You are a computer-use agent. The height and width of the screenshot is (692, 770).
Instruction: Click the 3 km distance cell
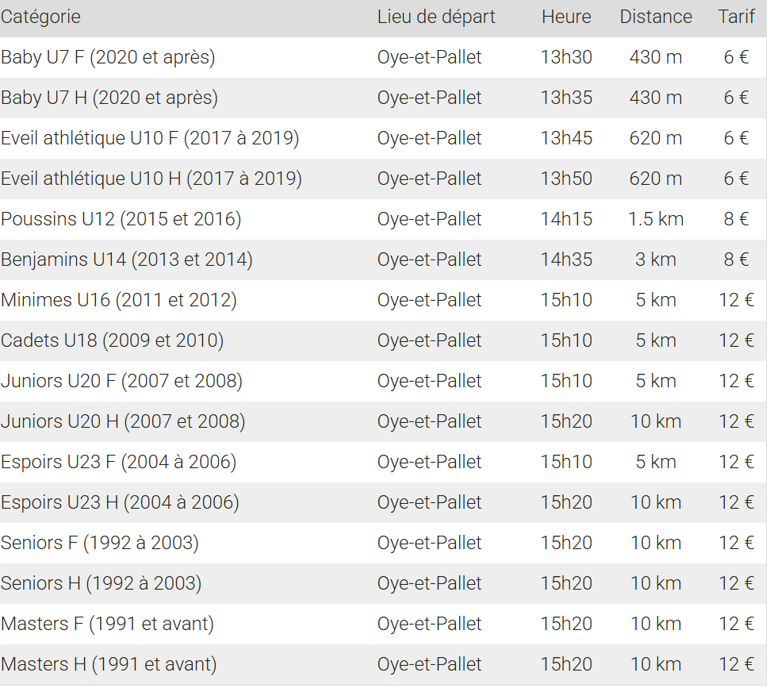(x=656, y=259)
